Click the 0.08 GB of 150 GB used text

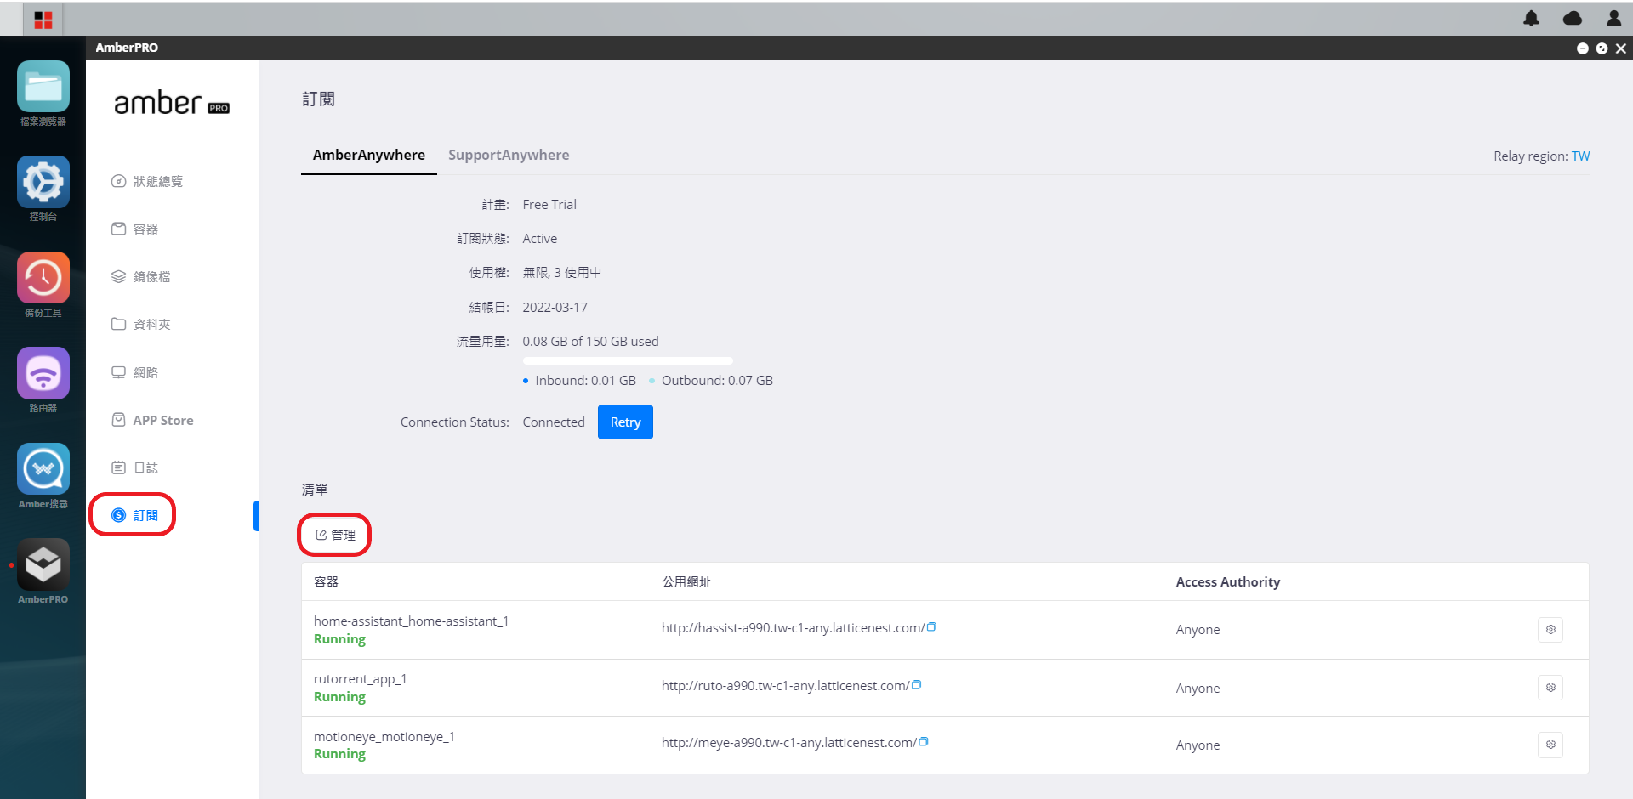(x=591, y=342)
